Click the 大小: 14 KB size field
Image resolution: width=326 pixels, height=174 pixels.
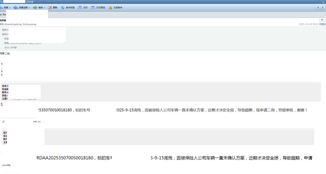[10, 47]
